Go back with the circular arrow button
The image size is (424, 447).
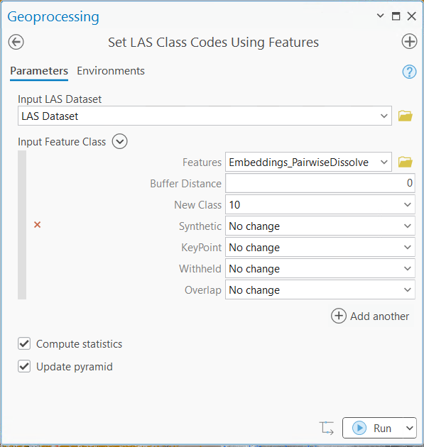[16, 42]
